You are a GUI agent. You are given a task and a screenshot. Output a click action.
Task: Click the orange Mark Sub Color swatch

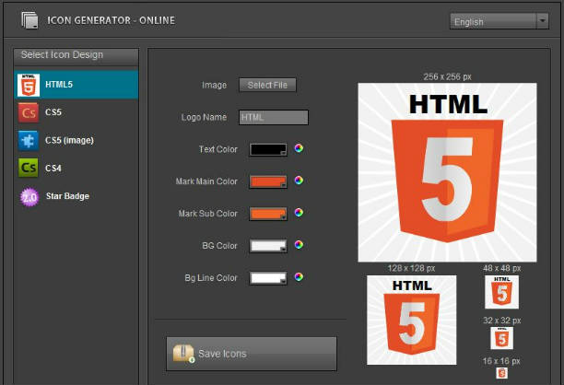[x=268, y=214]
